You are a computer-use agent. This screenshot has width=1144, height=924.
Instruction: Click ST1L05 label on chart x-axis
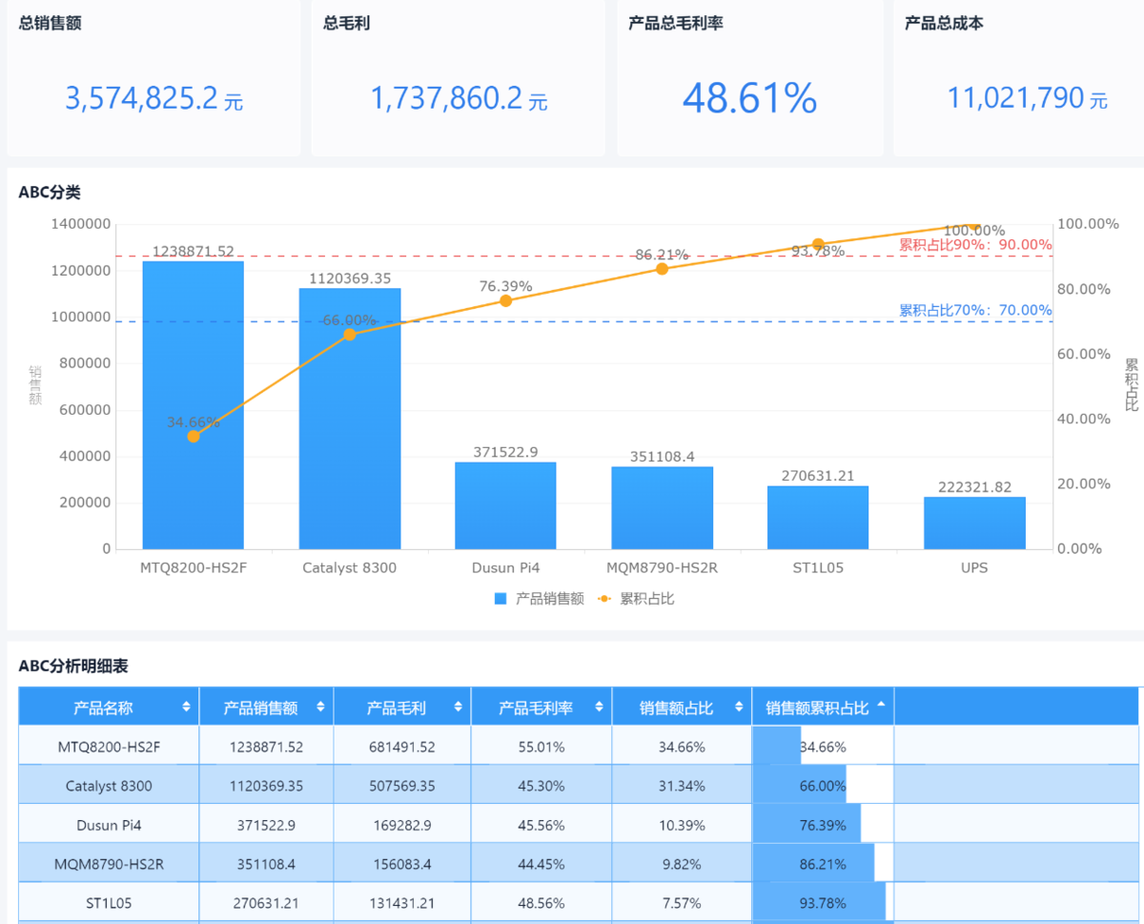(818, 567)
